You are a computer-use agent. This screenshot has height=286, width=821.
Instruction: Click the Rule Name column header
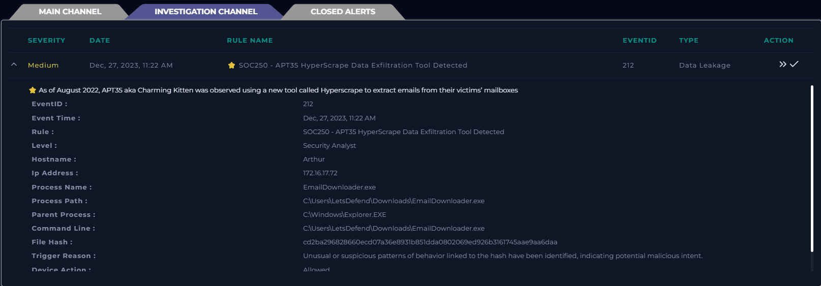[x=250, y=40]
